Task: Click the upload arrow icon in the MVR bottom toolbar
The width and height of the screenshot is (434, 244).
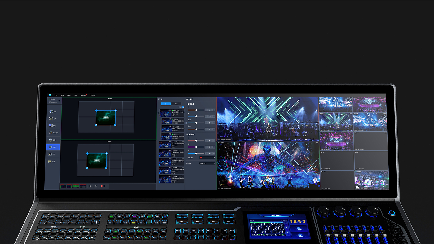Action: pyautogui.click(x=96, y=186)
